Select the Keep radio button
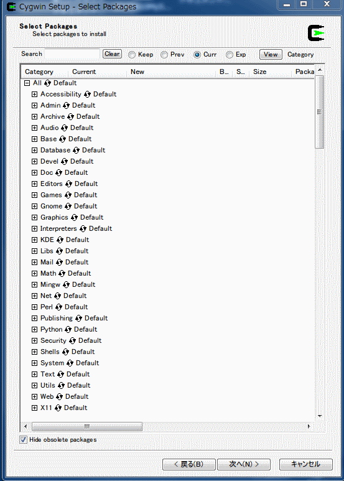The width and height of the screenshot is (344, 481). (x=132, y=55)
